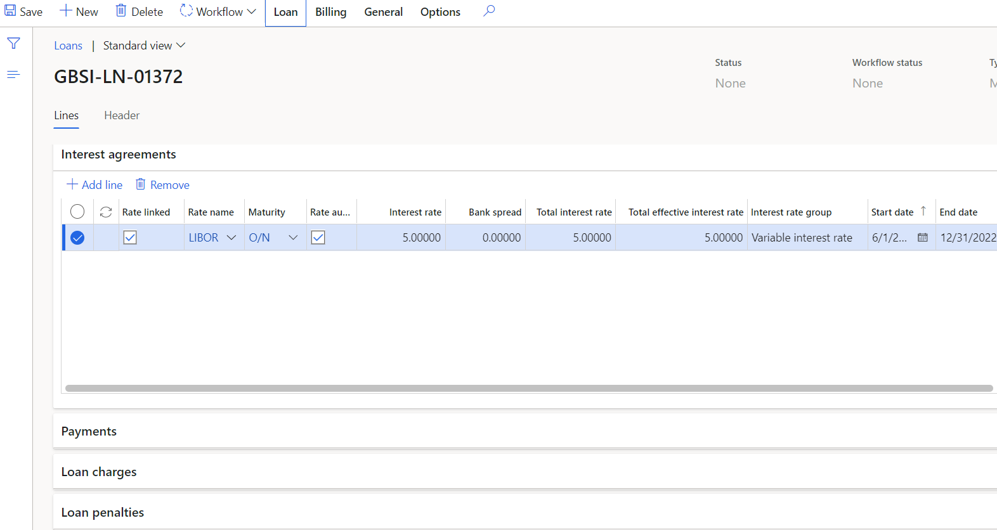Viewport: 997px width, 530px height.
Task: Click the refresh icon in grid header
Action: [106, 212]
